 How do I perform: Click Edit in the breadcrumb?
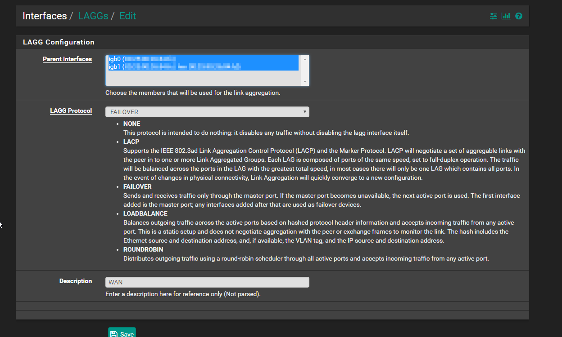click(x=127, y=16)
